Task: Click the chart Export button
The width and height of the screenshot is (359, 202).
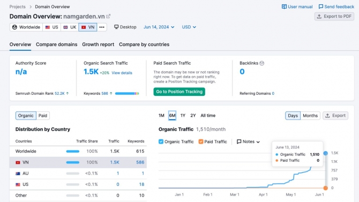Action: click(x=335, y=116)
